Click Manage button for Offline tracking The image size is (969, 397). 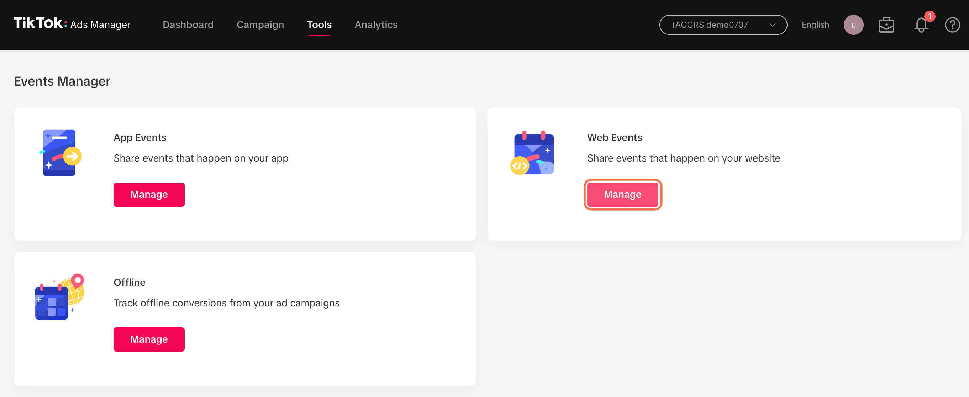click(148, 339)
